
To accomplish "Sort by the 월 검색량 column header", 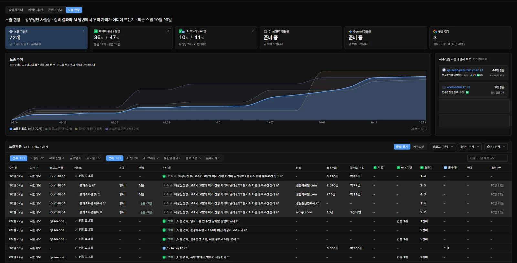I will pyautogui.click(x=332, y=167).
